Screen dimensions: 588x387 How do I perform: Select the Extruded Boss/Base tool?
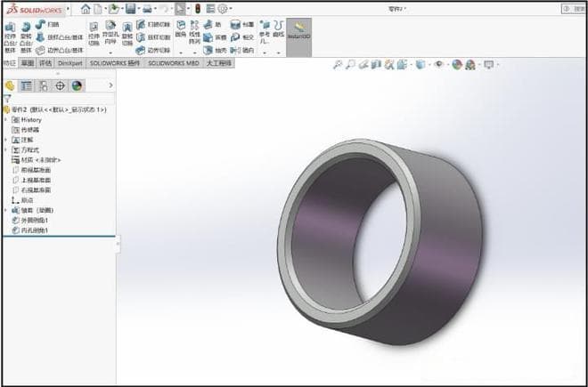coord(10,36)
